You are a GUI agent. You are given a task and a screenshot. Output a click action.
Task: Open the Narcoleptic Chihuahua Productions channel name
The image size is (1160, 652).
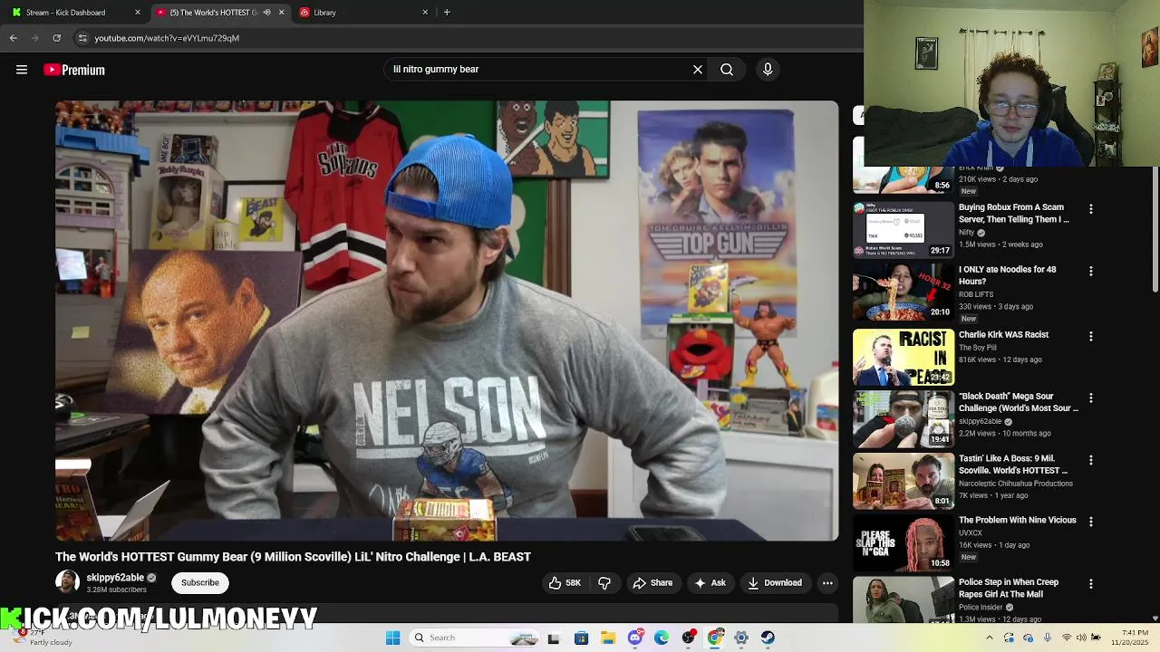click(1015, 484)
